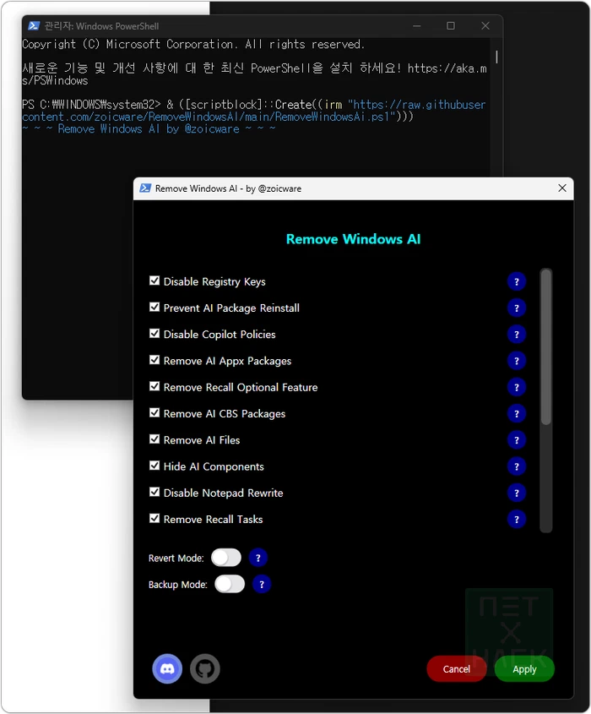This screenshot has height=714, width=591.
Task: Uncheck the Disable Notepad Rewrite checkbox
Action: pyautogui.click(x=155, y=492)
